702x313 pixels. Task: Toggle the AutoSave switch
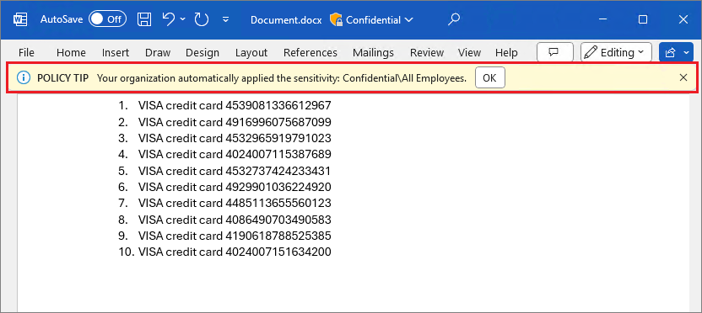pyautogui.click(x=107, y=19)
